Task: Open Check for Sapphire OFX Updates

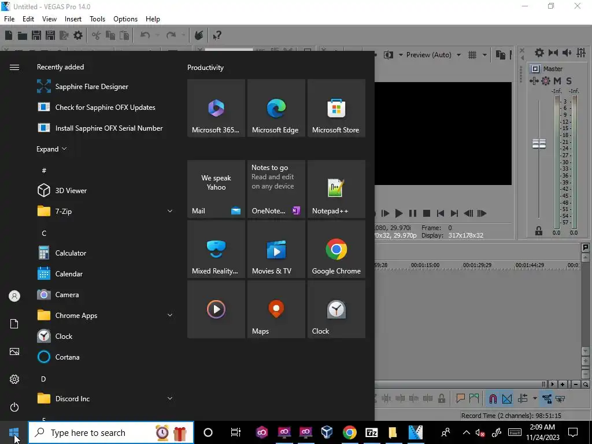Action: click(x=106, y=107)
